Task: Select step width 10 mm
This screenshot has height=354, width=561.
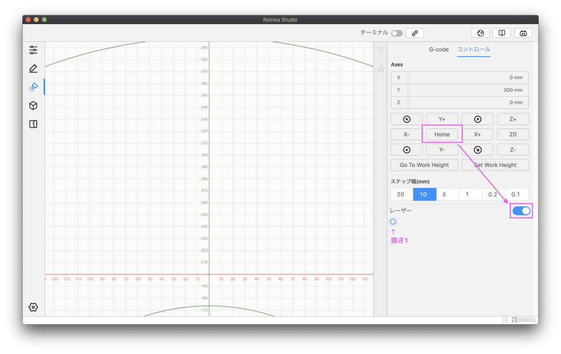Action: pyautogui.click(x=424, y=194)
